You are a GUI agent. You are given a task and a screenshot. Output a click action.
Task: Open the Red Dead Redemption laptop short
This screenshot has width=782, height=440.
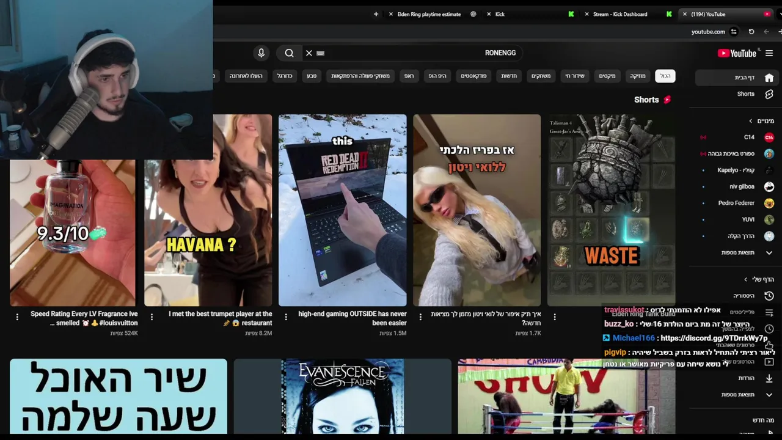(x=342, y=210)
